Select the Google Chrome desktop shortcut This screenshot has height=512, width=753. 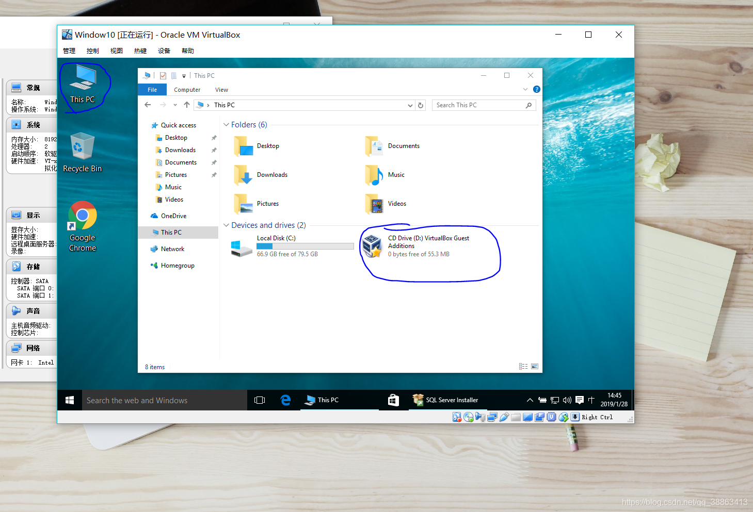pyautogui.click(x=83, y=226)
